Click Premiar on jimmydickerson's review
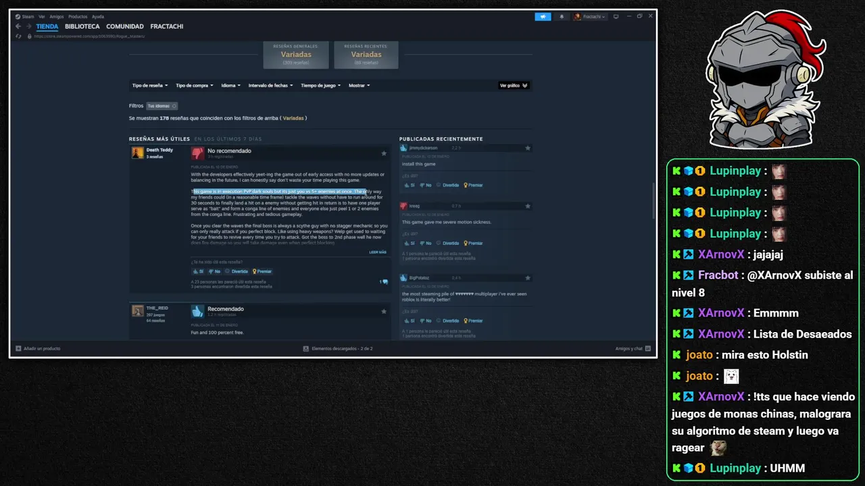This screenshot has height=486, width=865. click(x=474, y=185)
